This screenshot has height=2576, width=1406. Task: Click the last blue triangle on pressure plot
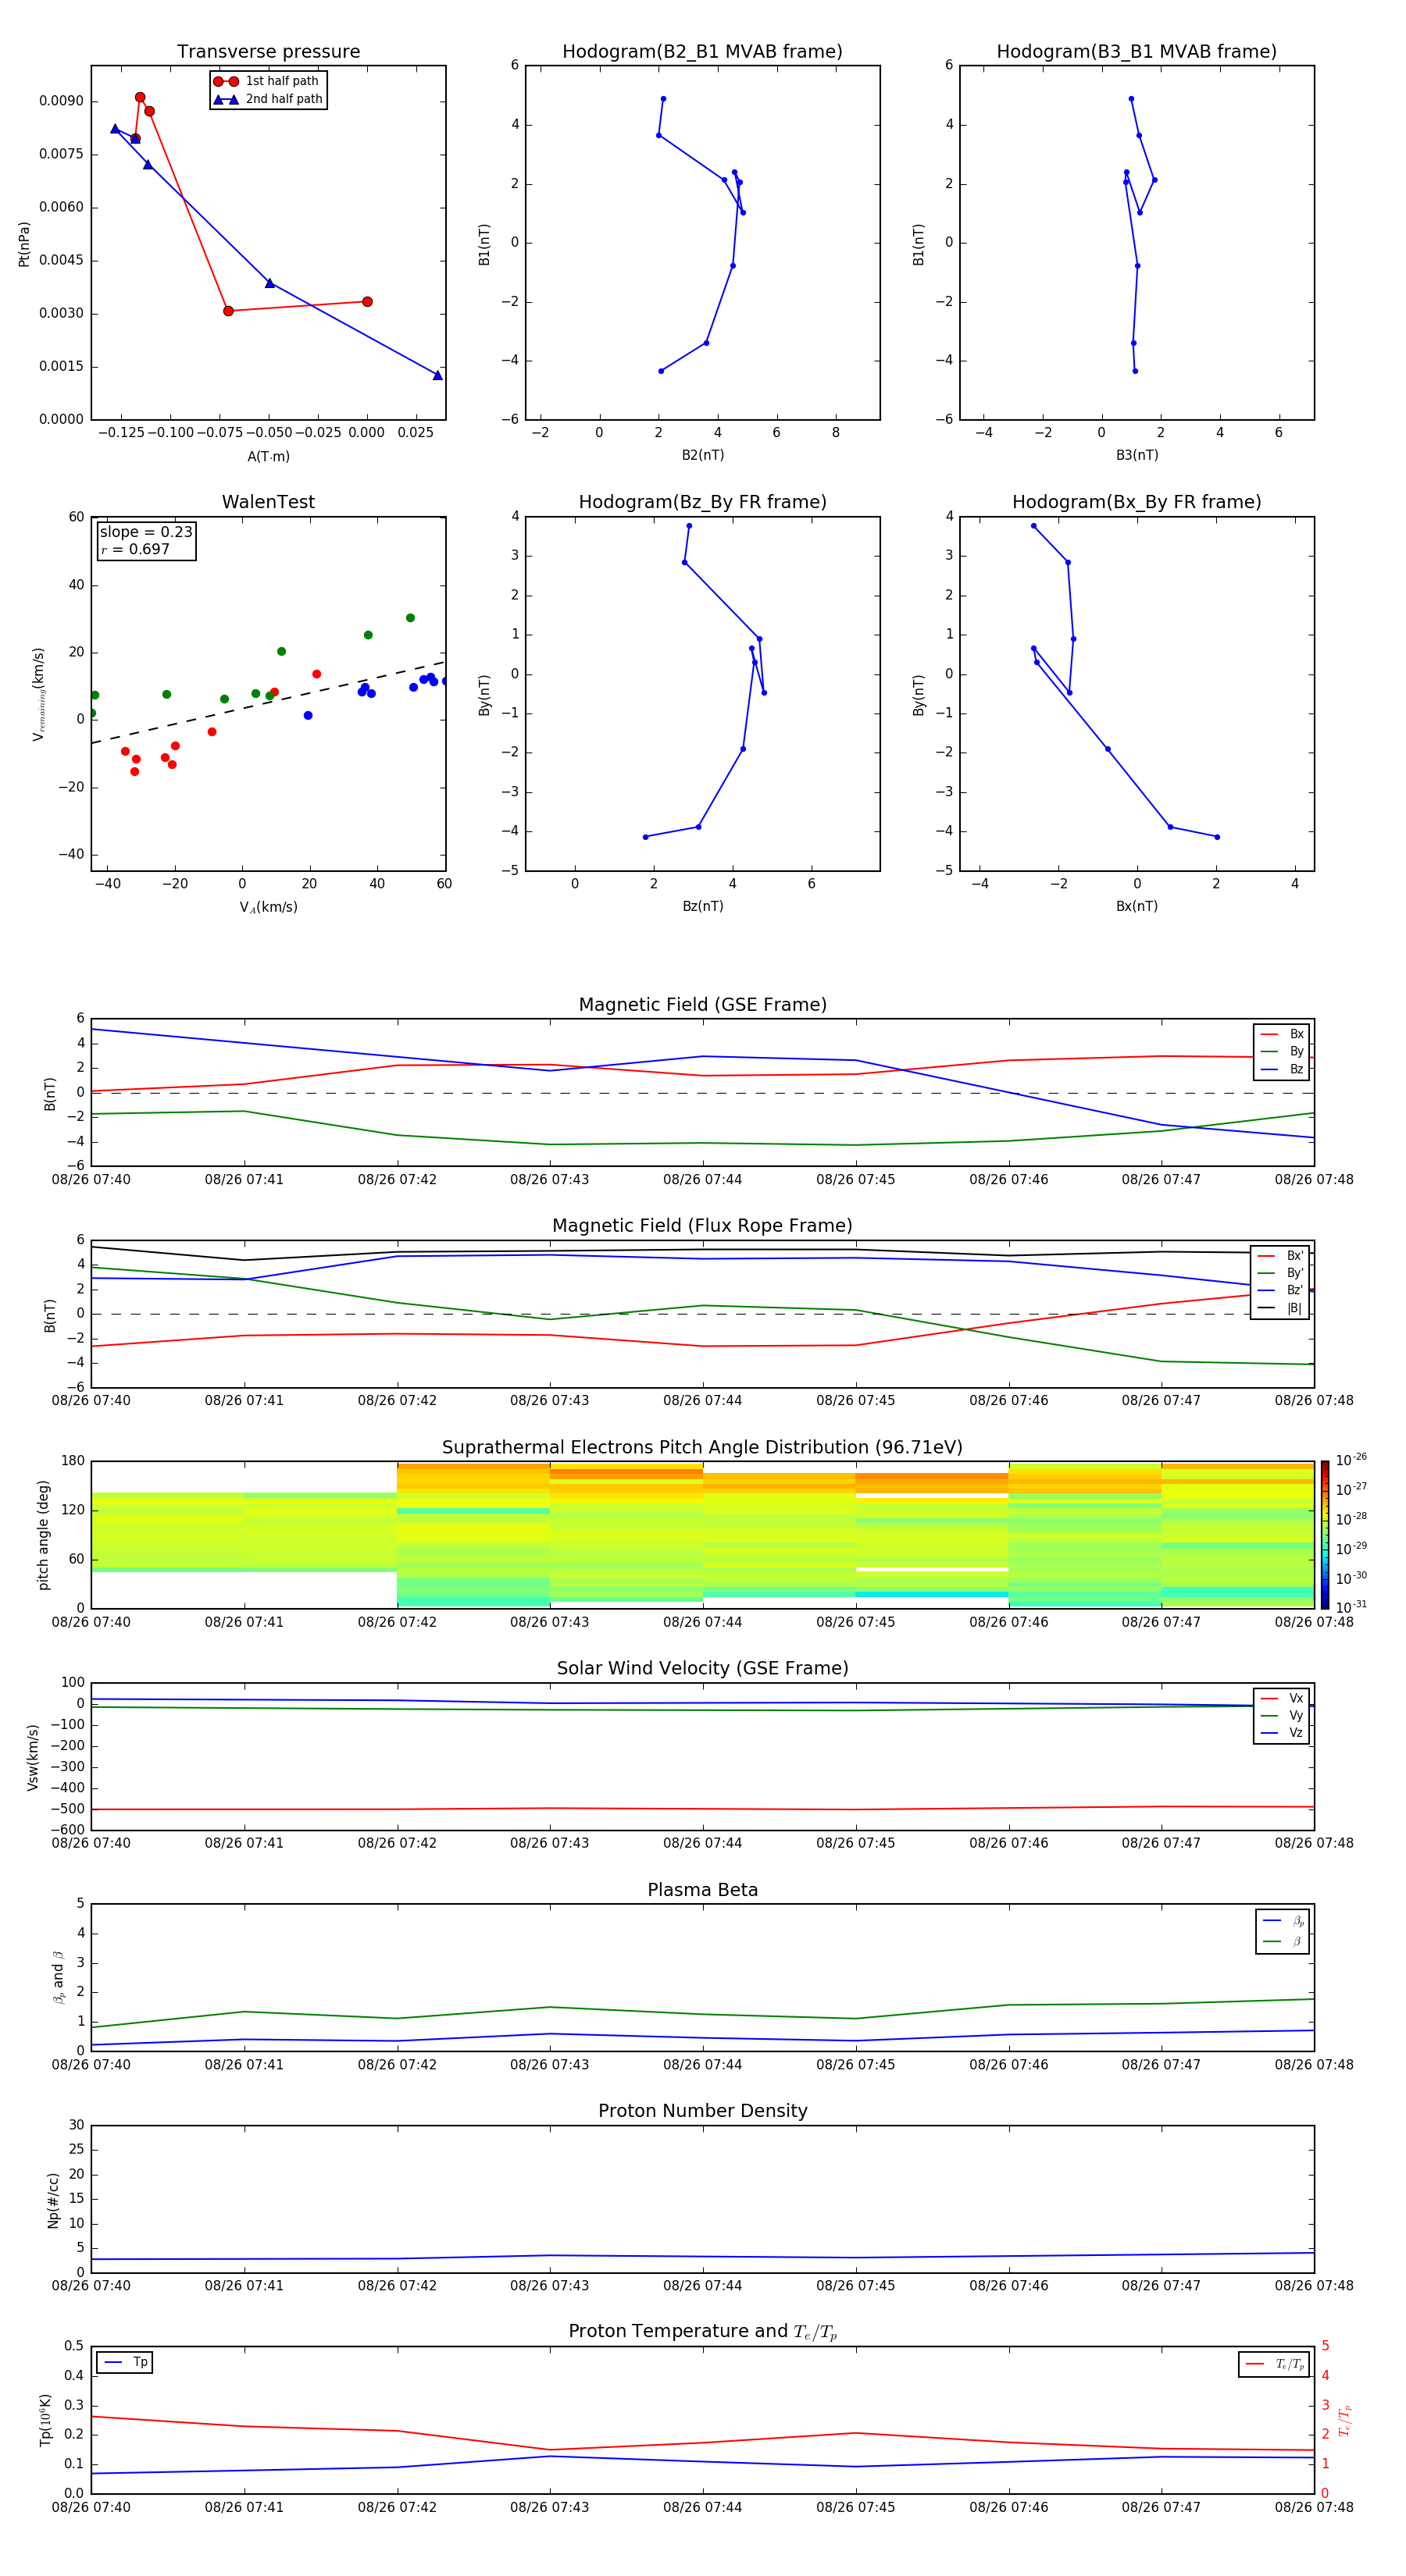(437, 375)
